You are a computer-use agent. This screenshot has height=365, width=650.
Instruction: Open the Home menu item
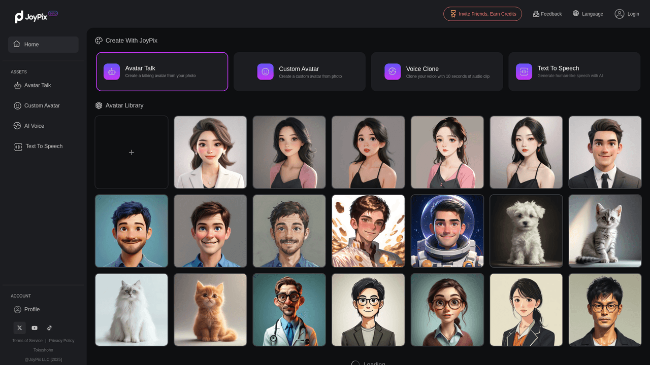pyautogui.click(x=43, y=45)
